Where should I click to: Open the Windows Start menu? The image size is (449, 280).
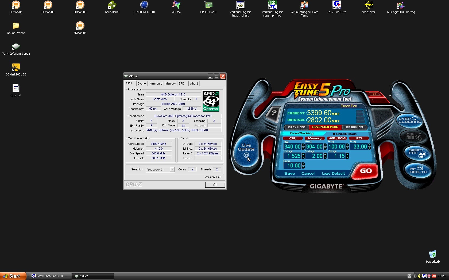tap(13, 276)
